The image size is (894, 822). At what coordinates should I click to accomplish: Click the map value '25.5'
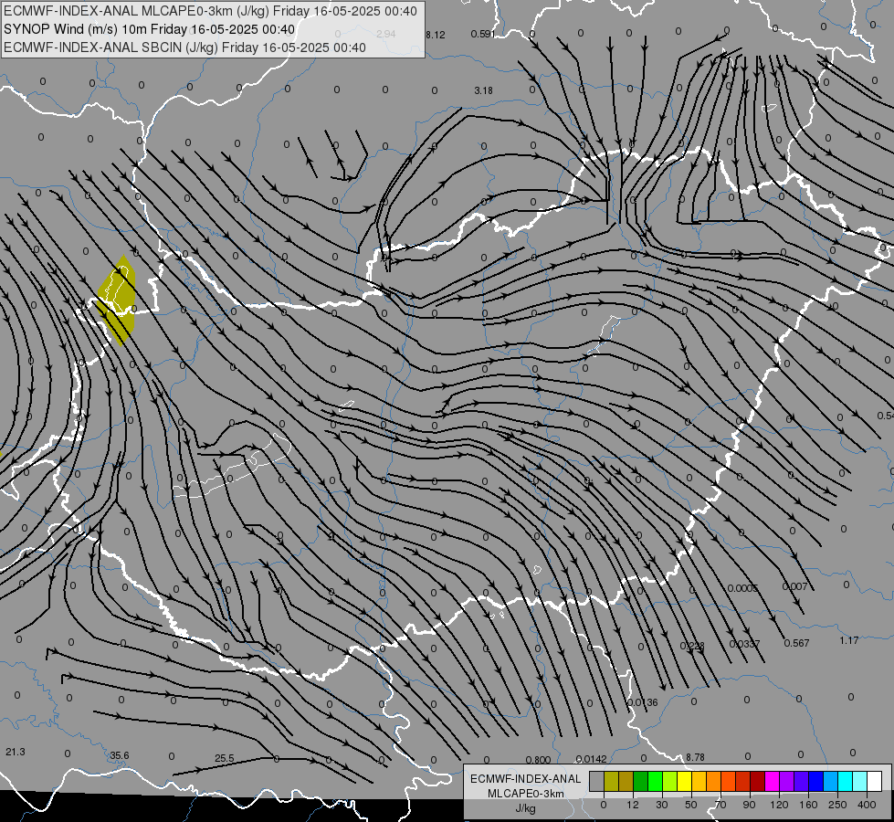click(224, 759)
